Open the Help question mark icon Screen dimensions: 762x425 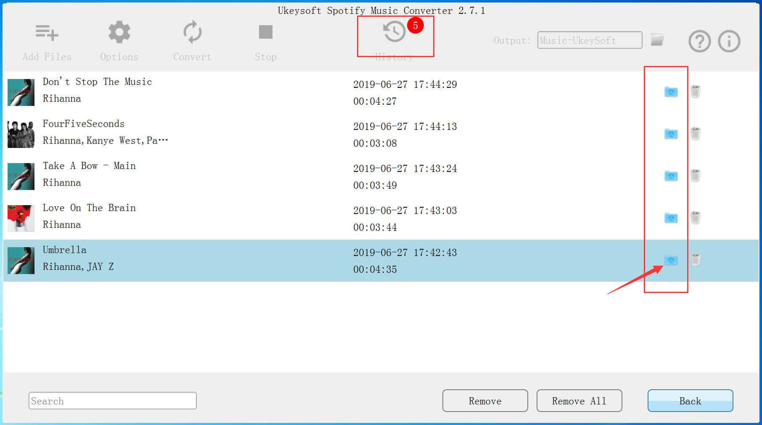(699, 41)
